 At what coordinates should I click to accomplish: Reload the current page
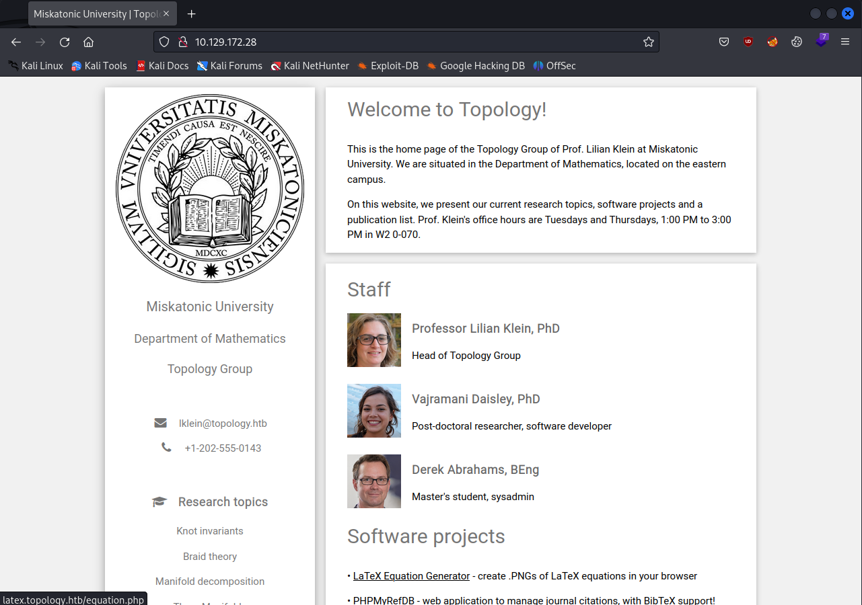pos(65,42)
